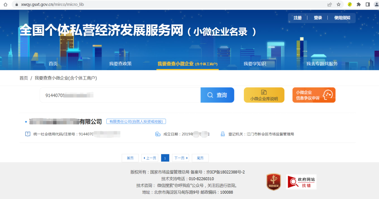This screenshot has width=379, height=199.
Task: Click the 注册 link at top
Action: 298,18
